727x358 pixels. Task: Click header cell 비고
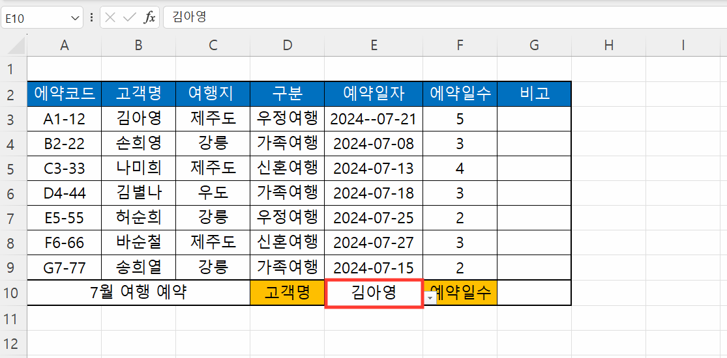[x=534, y=94]
